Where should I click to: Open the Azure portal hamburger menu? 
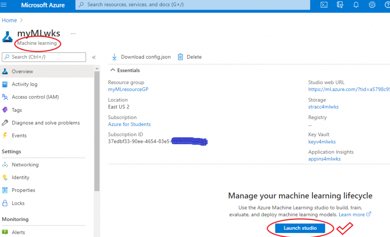(3, 5)
